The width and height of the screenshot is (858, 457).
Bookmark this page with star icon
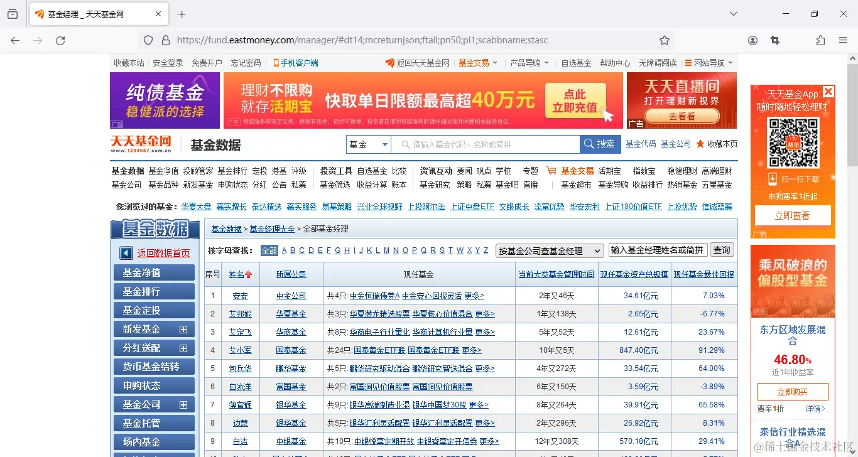[665, 40]
